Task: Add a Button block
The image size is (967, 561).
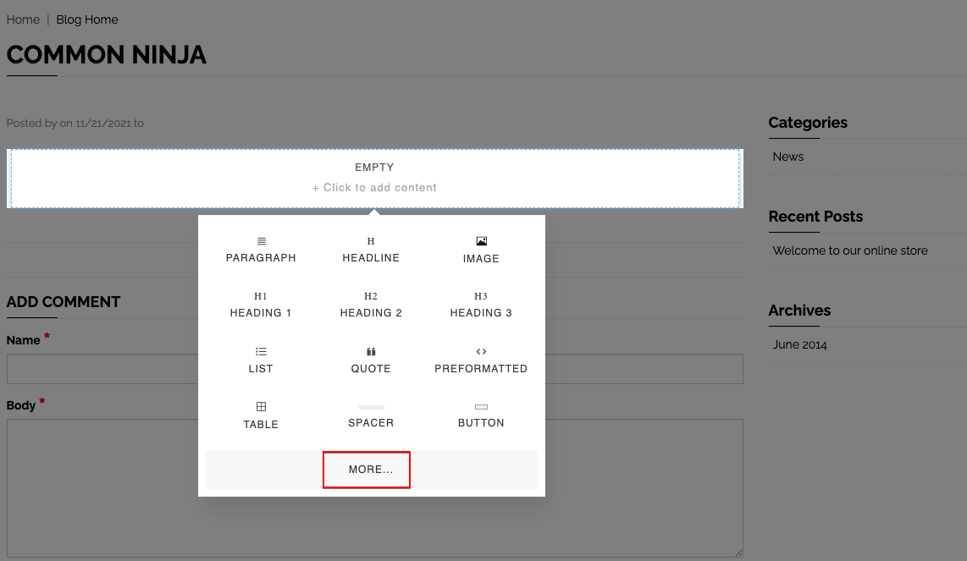Action: tap(481, 415)
